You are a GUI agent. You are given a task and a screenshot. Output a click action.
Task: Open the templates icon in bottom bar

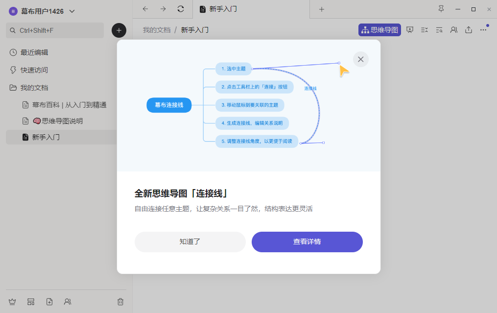31,302
